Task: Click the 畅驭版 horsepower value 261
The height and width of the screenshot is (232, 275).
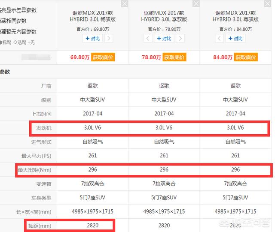Action: click(93, 156)
